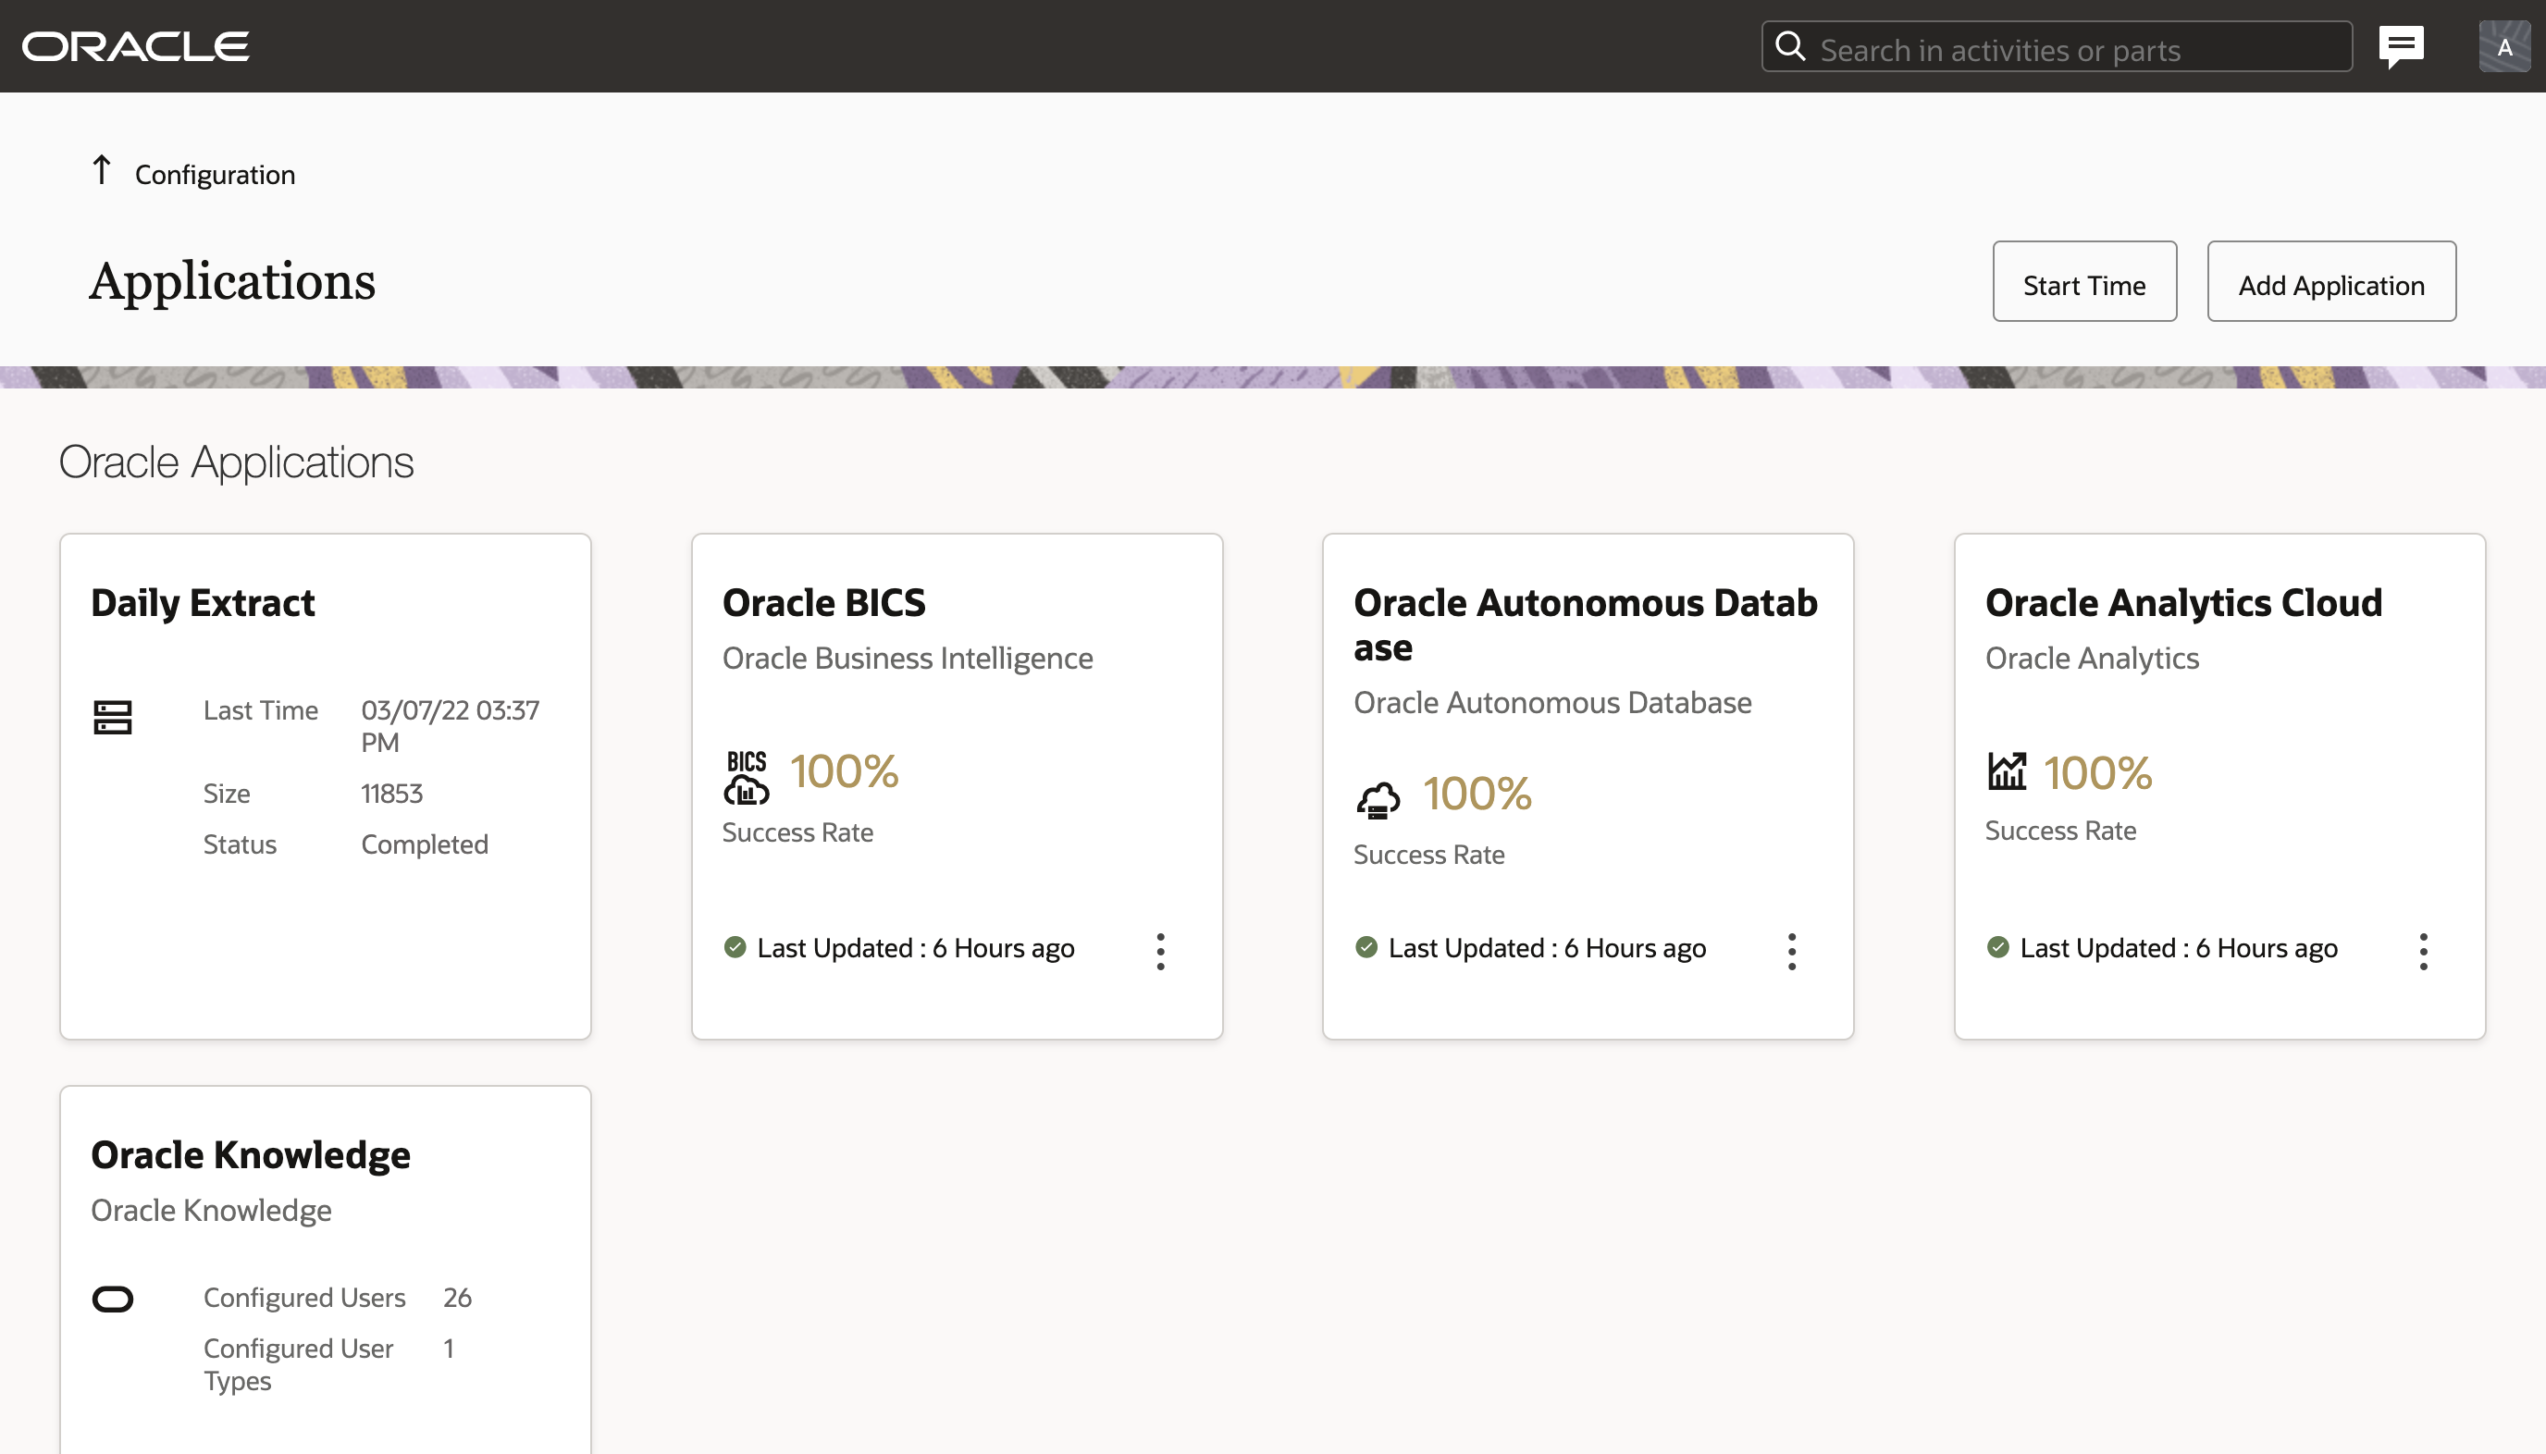The width and height of the screenshot is (2546, 1454).
Task: Open the Daily Extract card
Action: 203,603
